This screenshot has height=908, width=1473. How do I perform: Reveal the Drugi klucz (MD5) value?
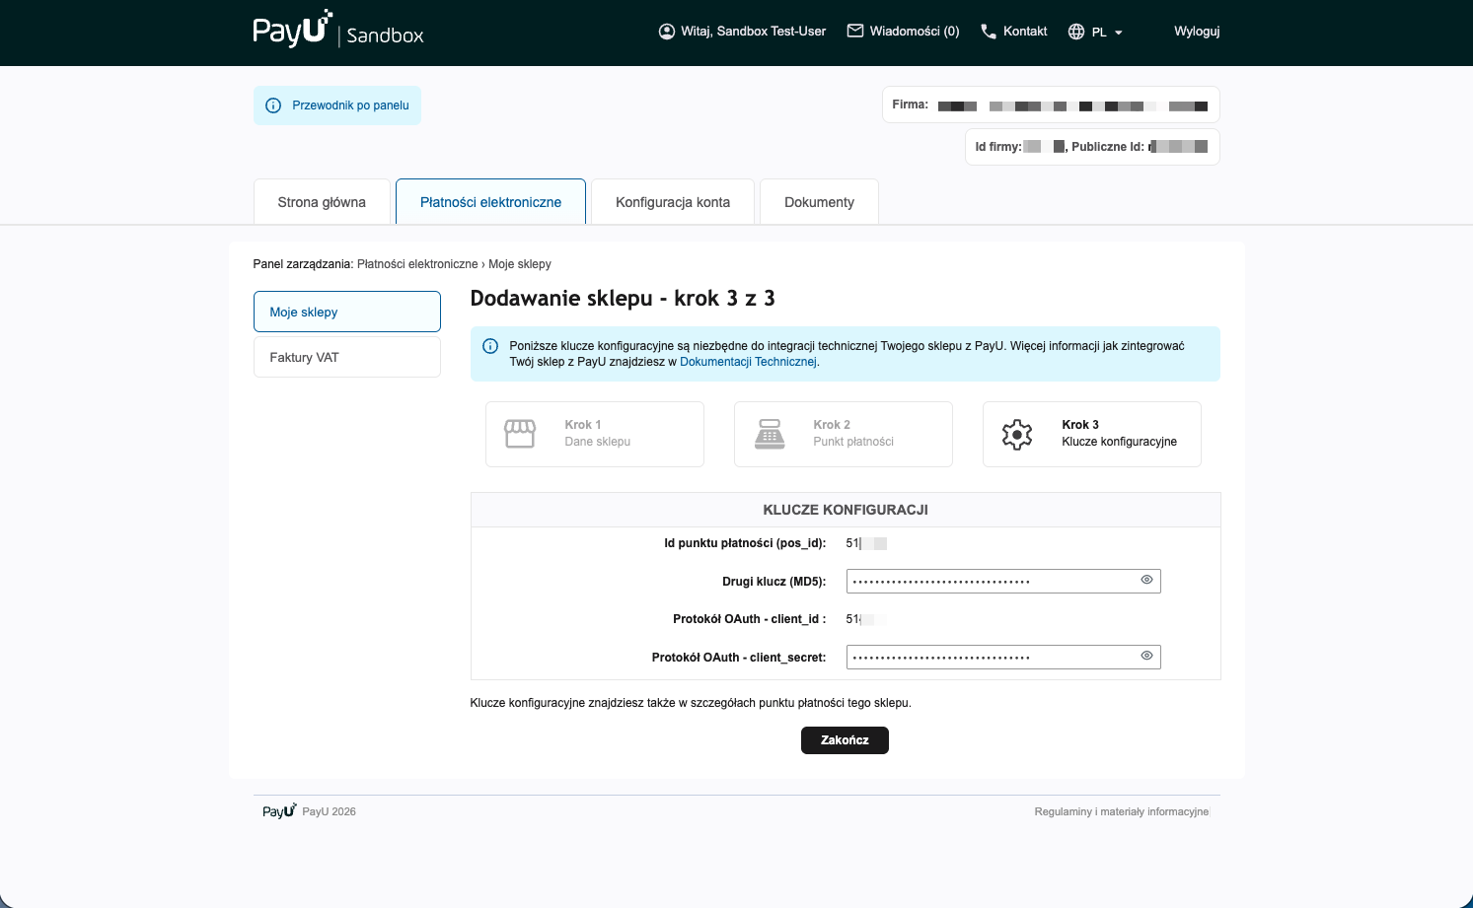tap(1146, 580)
